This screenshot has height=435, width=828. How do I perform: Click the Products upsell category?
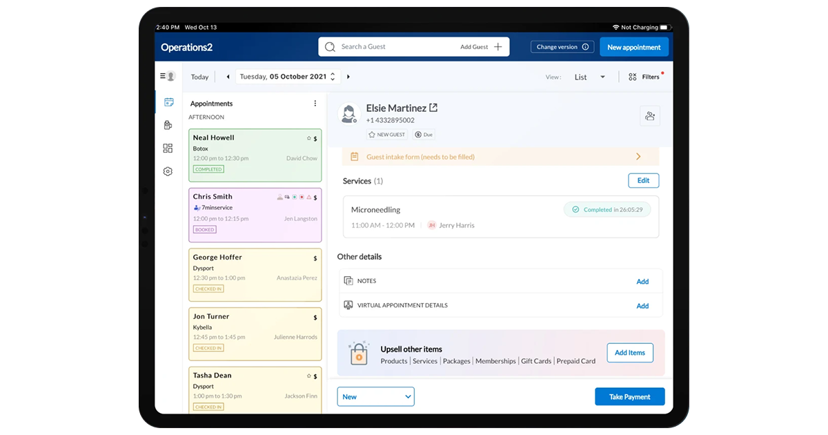click(x=394, y=361)
